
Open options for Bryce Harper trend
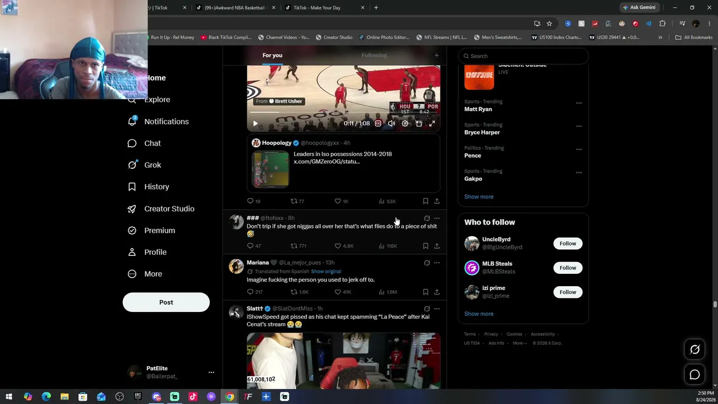(579, 126)
